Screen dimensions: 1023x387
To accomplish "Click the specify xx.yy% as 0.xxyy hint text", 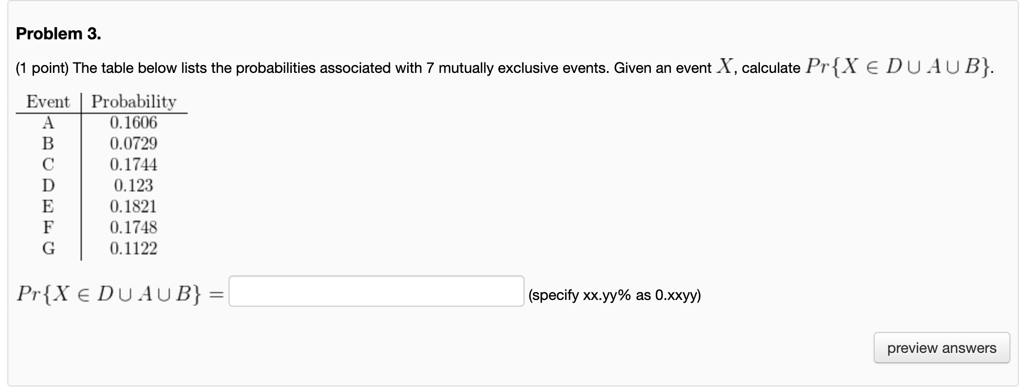I will (614, 296).
